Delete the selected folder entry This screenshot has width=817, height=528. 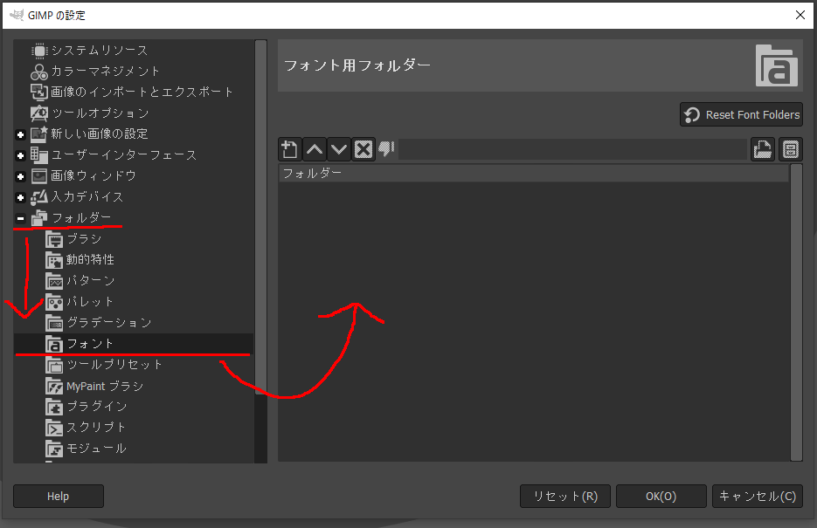point(363,150)
